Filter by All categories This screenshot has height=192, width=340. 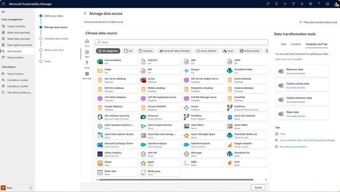pos(108,51)
